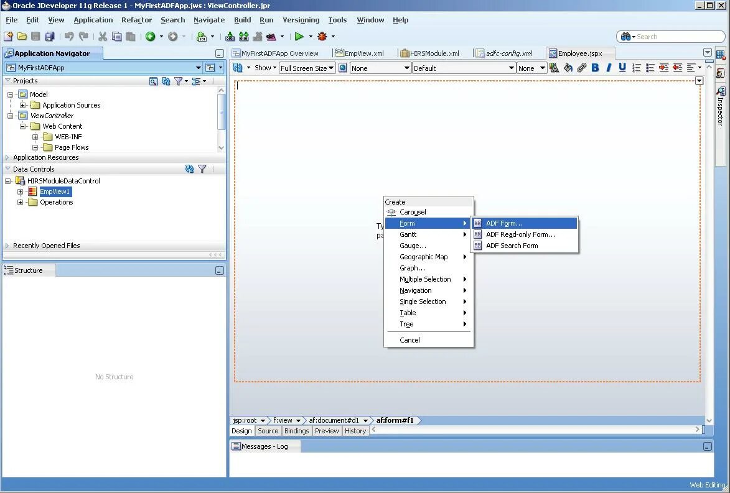
Task: Click the insert hyperlink chain icon
Action: tap(581, 68)
